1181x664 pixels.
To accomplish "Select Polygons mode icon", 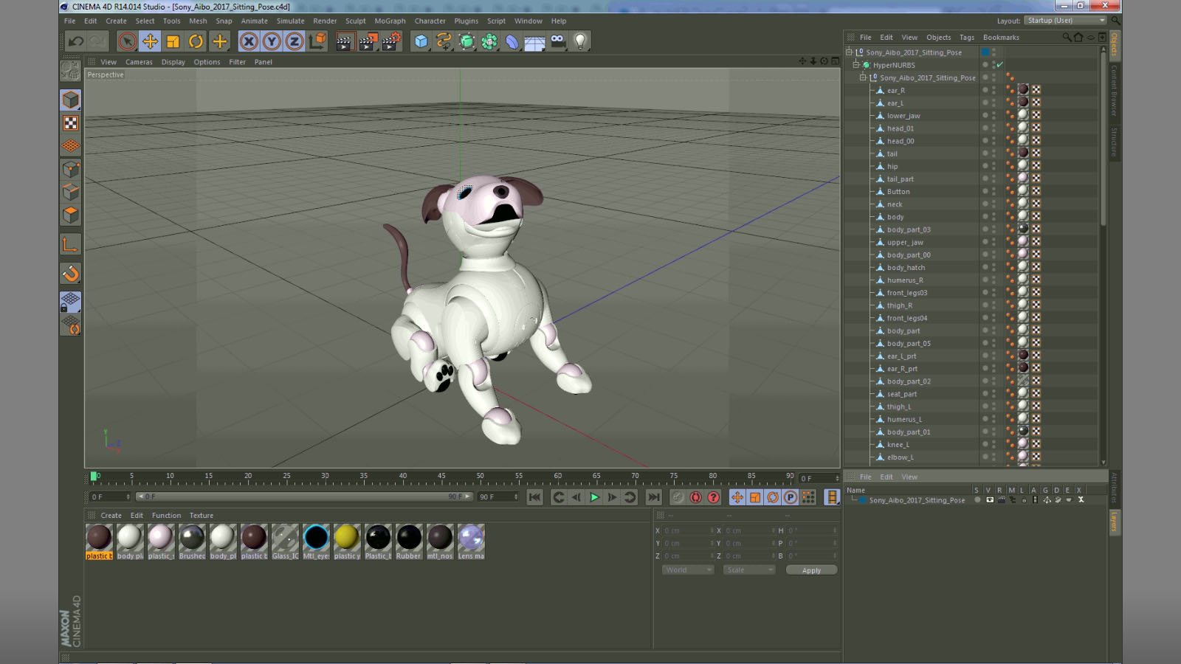I will (71, 215).
